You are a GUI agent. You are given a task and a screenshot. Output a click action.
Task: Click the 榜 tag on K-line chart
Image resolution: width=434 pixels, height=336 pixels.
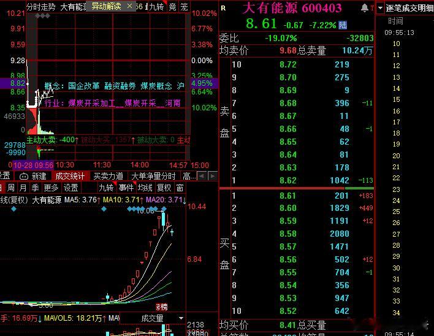tap(162, 307)
